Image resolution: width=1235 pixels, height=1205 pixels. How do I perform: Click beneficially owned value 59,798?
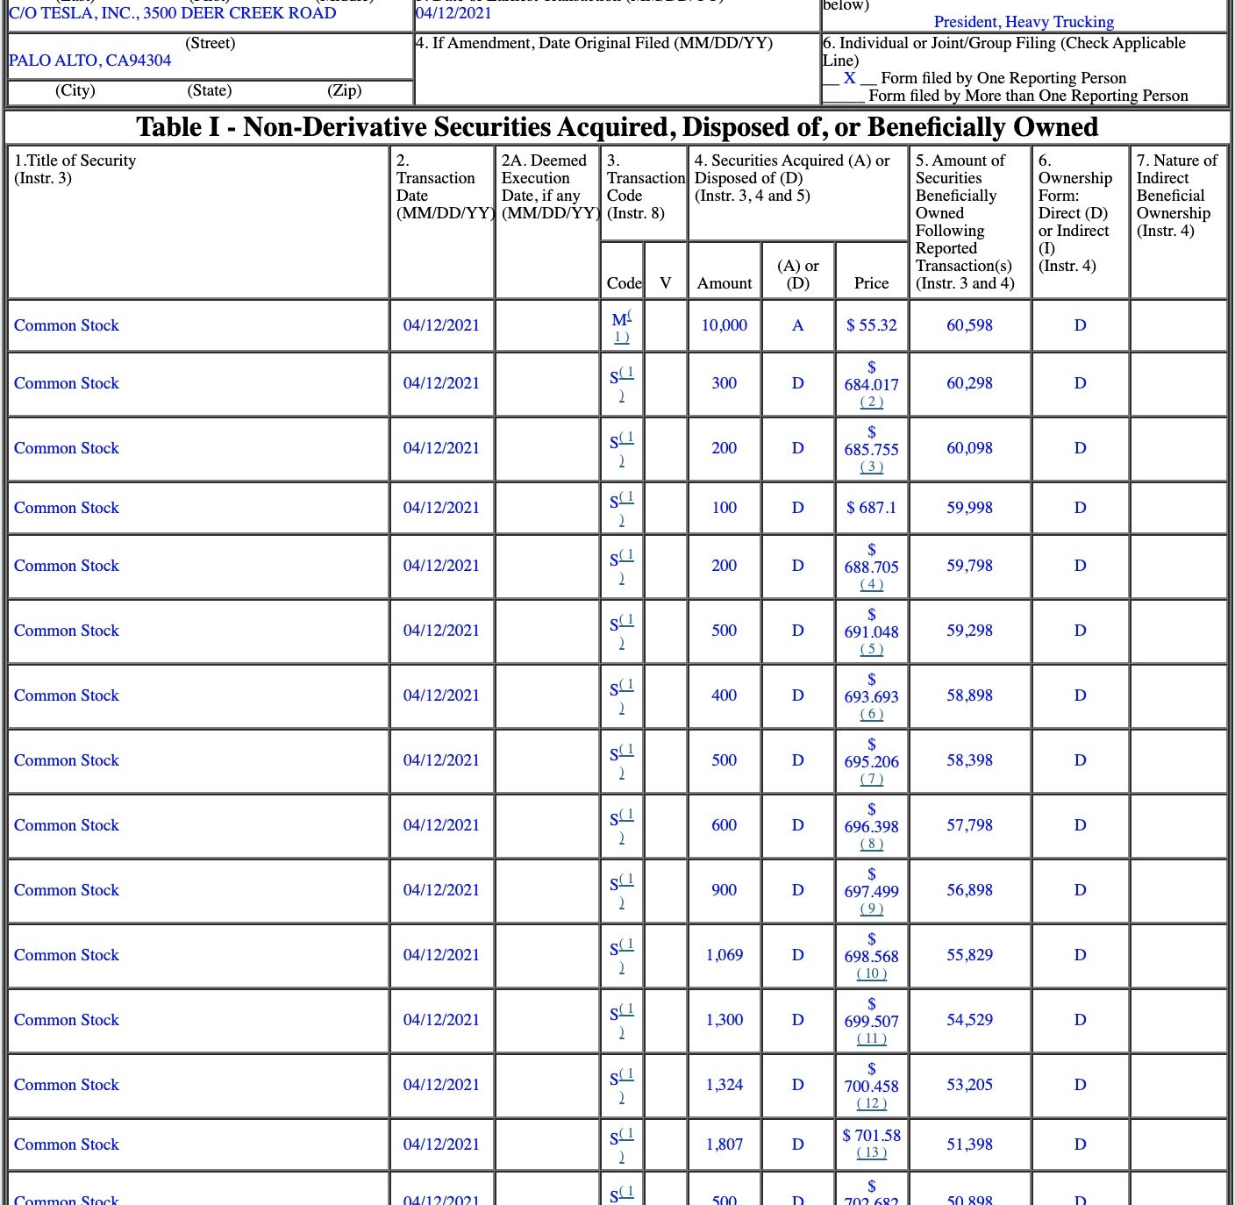tap(969, 566)
